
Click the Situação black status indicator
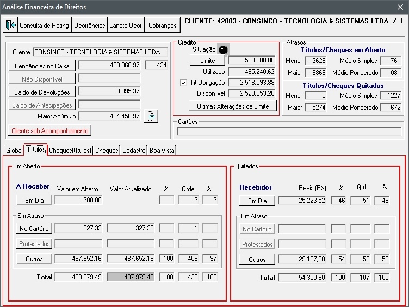pyautogui.click(x=223, y=49)
